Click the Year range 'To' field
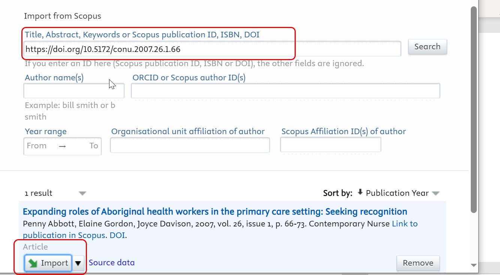 pyautogui.click(x=93, y=146)
